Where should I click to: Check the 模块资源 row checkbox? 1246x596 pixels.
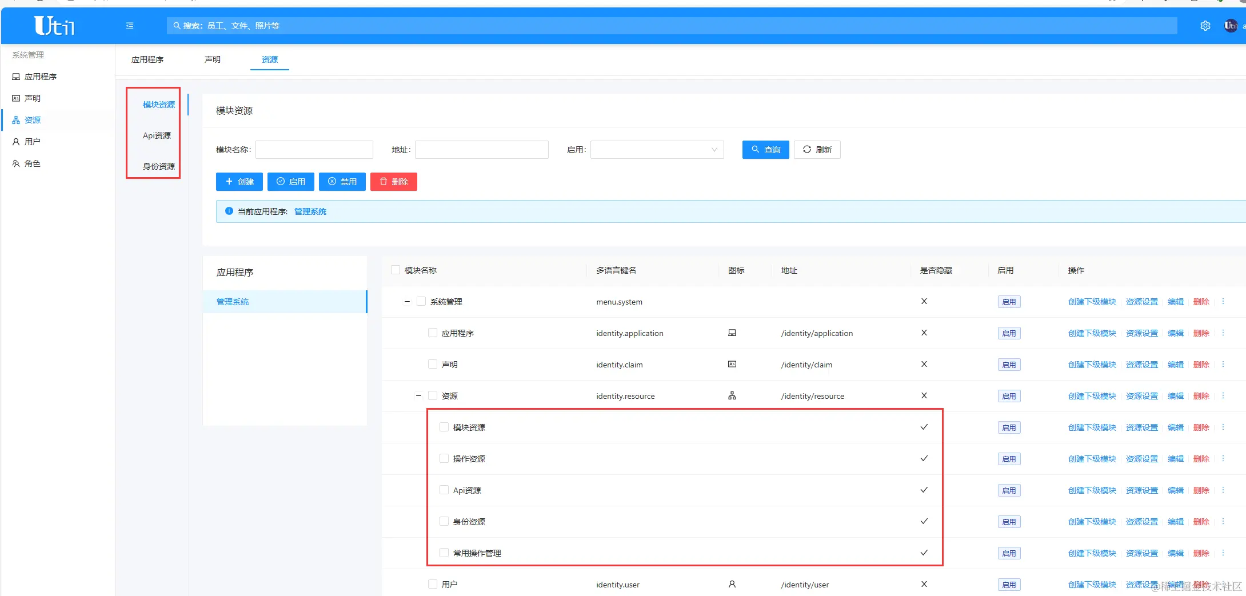point(444,427)
